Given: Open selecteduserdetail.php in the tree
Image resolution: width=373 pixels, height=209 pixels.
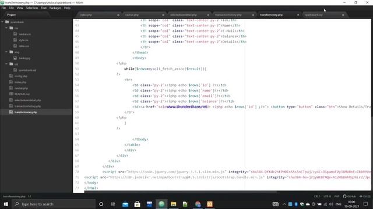Looking at the screenshot, I should click(x=28, y=100).
